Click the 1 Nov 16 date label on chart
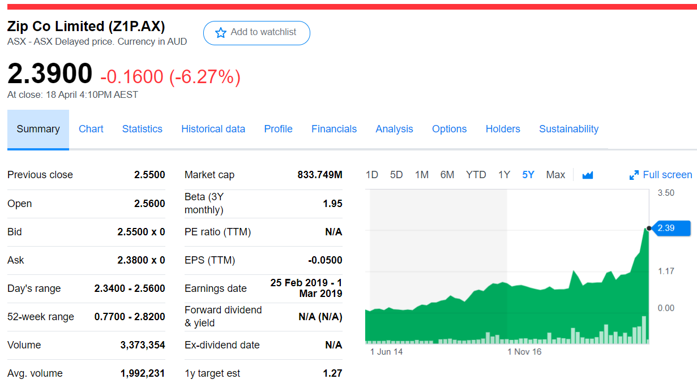The image size is (697, 392). click(x=524, y=352)
